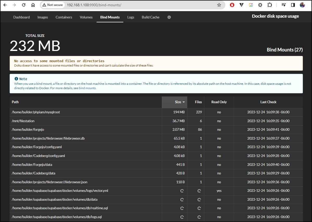Select the /home/builder/Codeberg/data row

point(156,173)
